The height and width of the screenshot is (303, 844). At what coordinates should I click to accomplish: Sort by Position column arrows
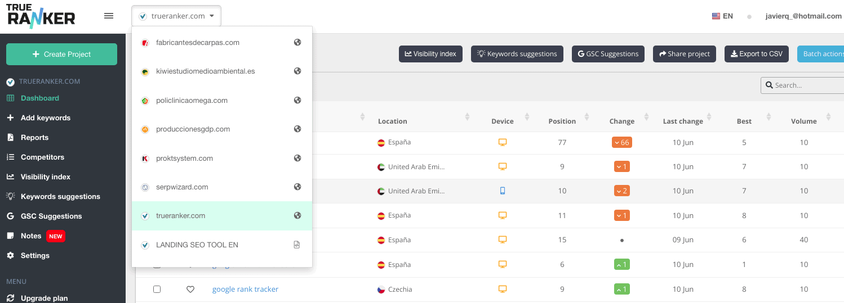[x=587, y=117]
